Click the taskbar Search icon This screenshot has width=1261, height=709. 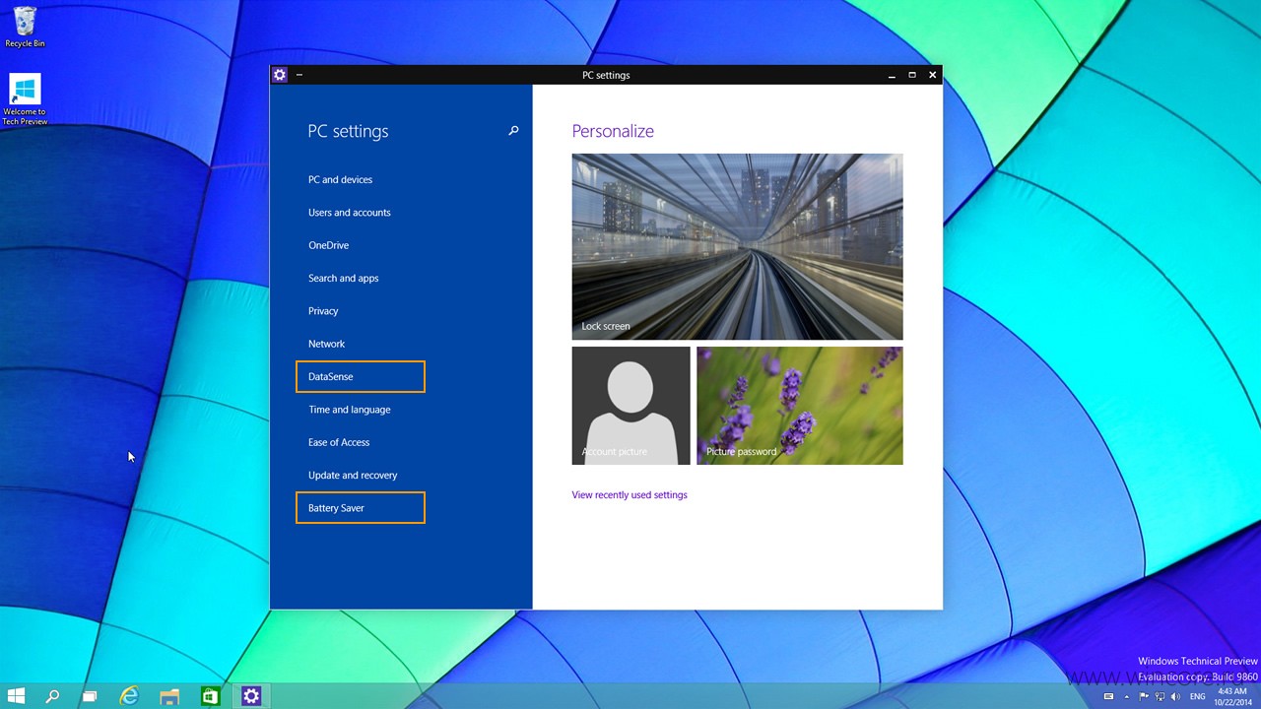pyautogui.click(x=52, y=696)
